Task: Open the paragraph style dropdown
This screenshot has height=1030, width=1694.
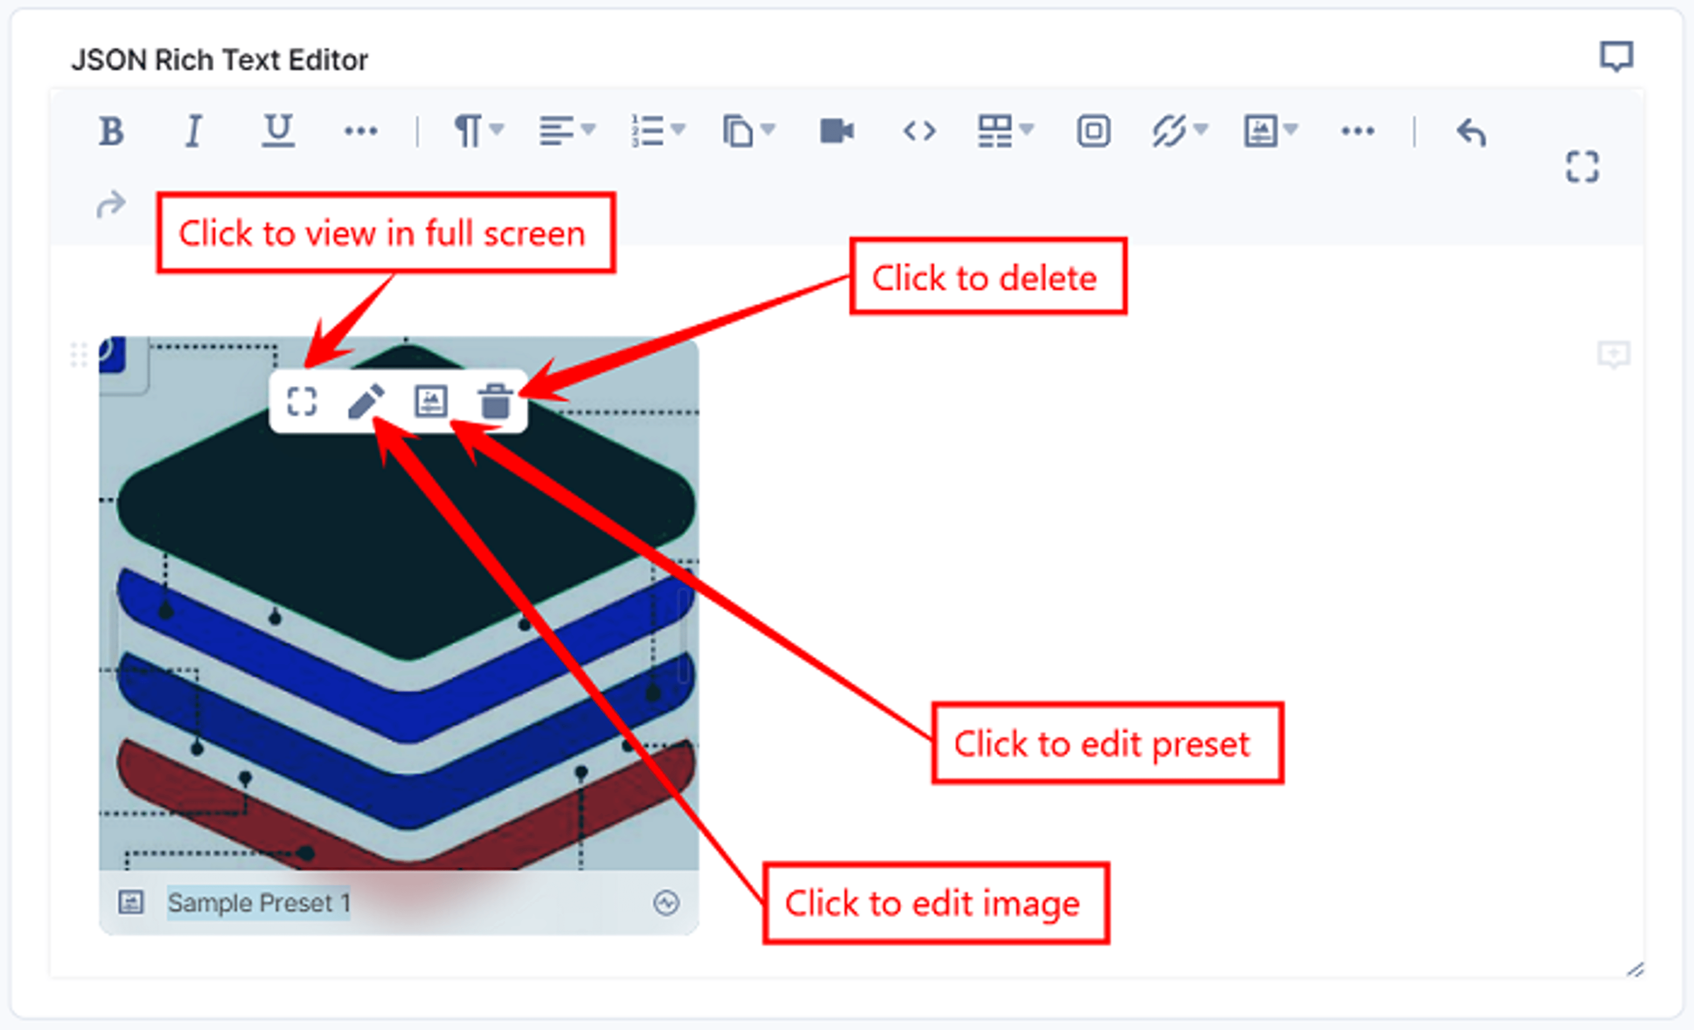Action: click(x=479, y=131)
